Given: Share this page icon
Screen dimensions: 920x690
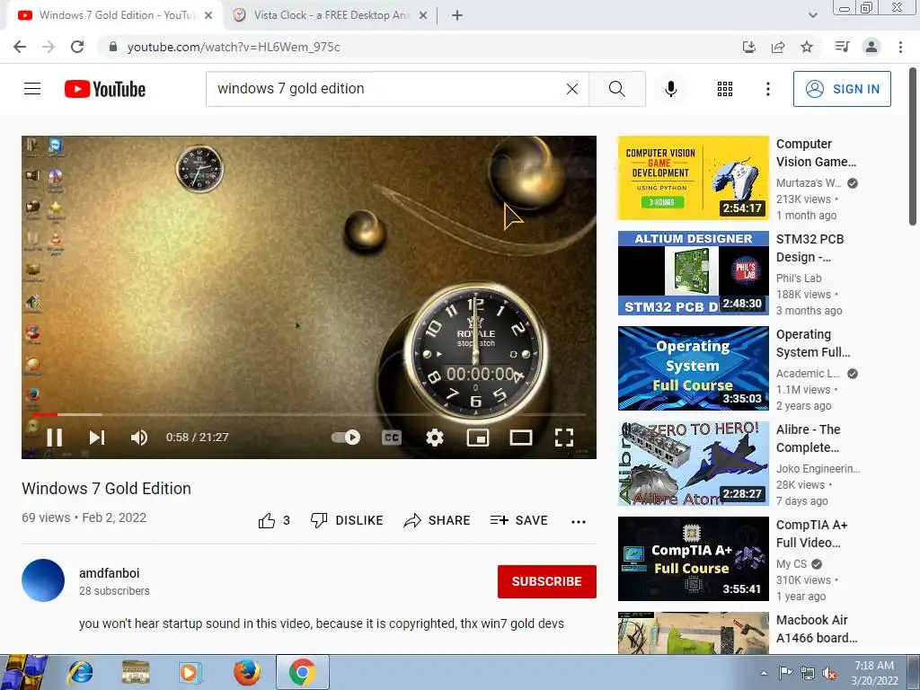Looking at the screenshot, I should tap(778, 47).
